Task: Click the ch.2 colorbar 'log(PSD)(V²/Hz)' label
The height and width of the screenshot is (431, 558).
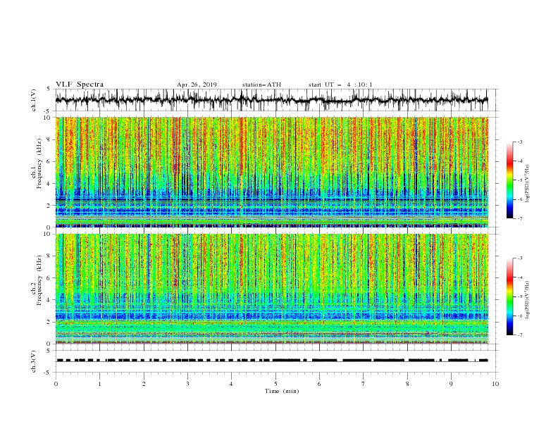Action: (527, 300)
